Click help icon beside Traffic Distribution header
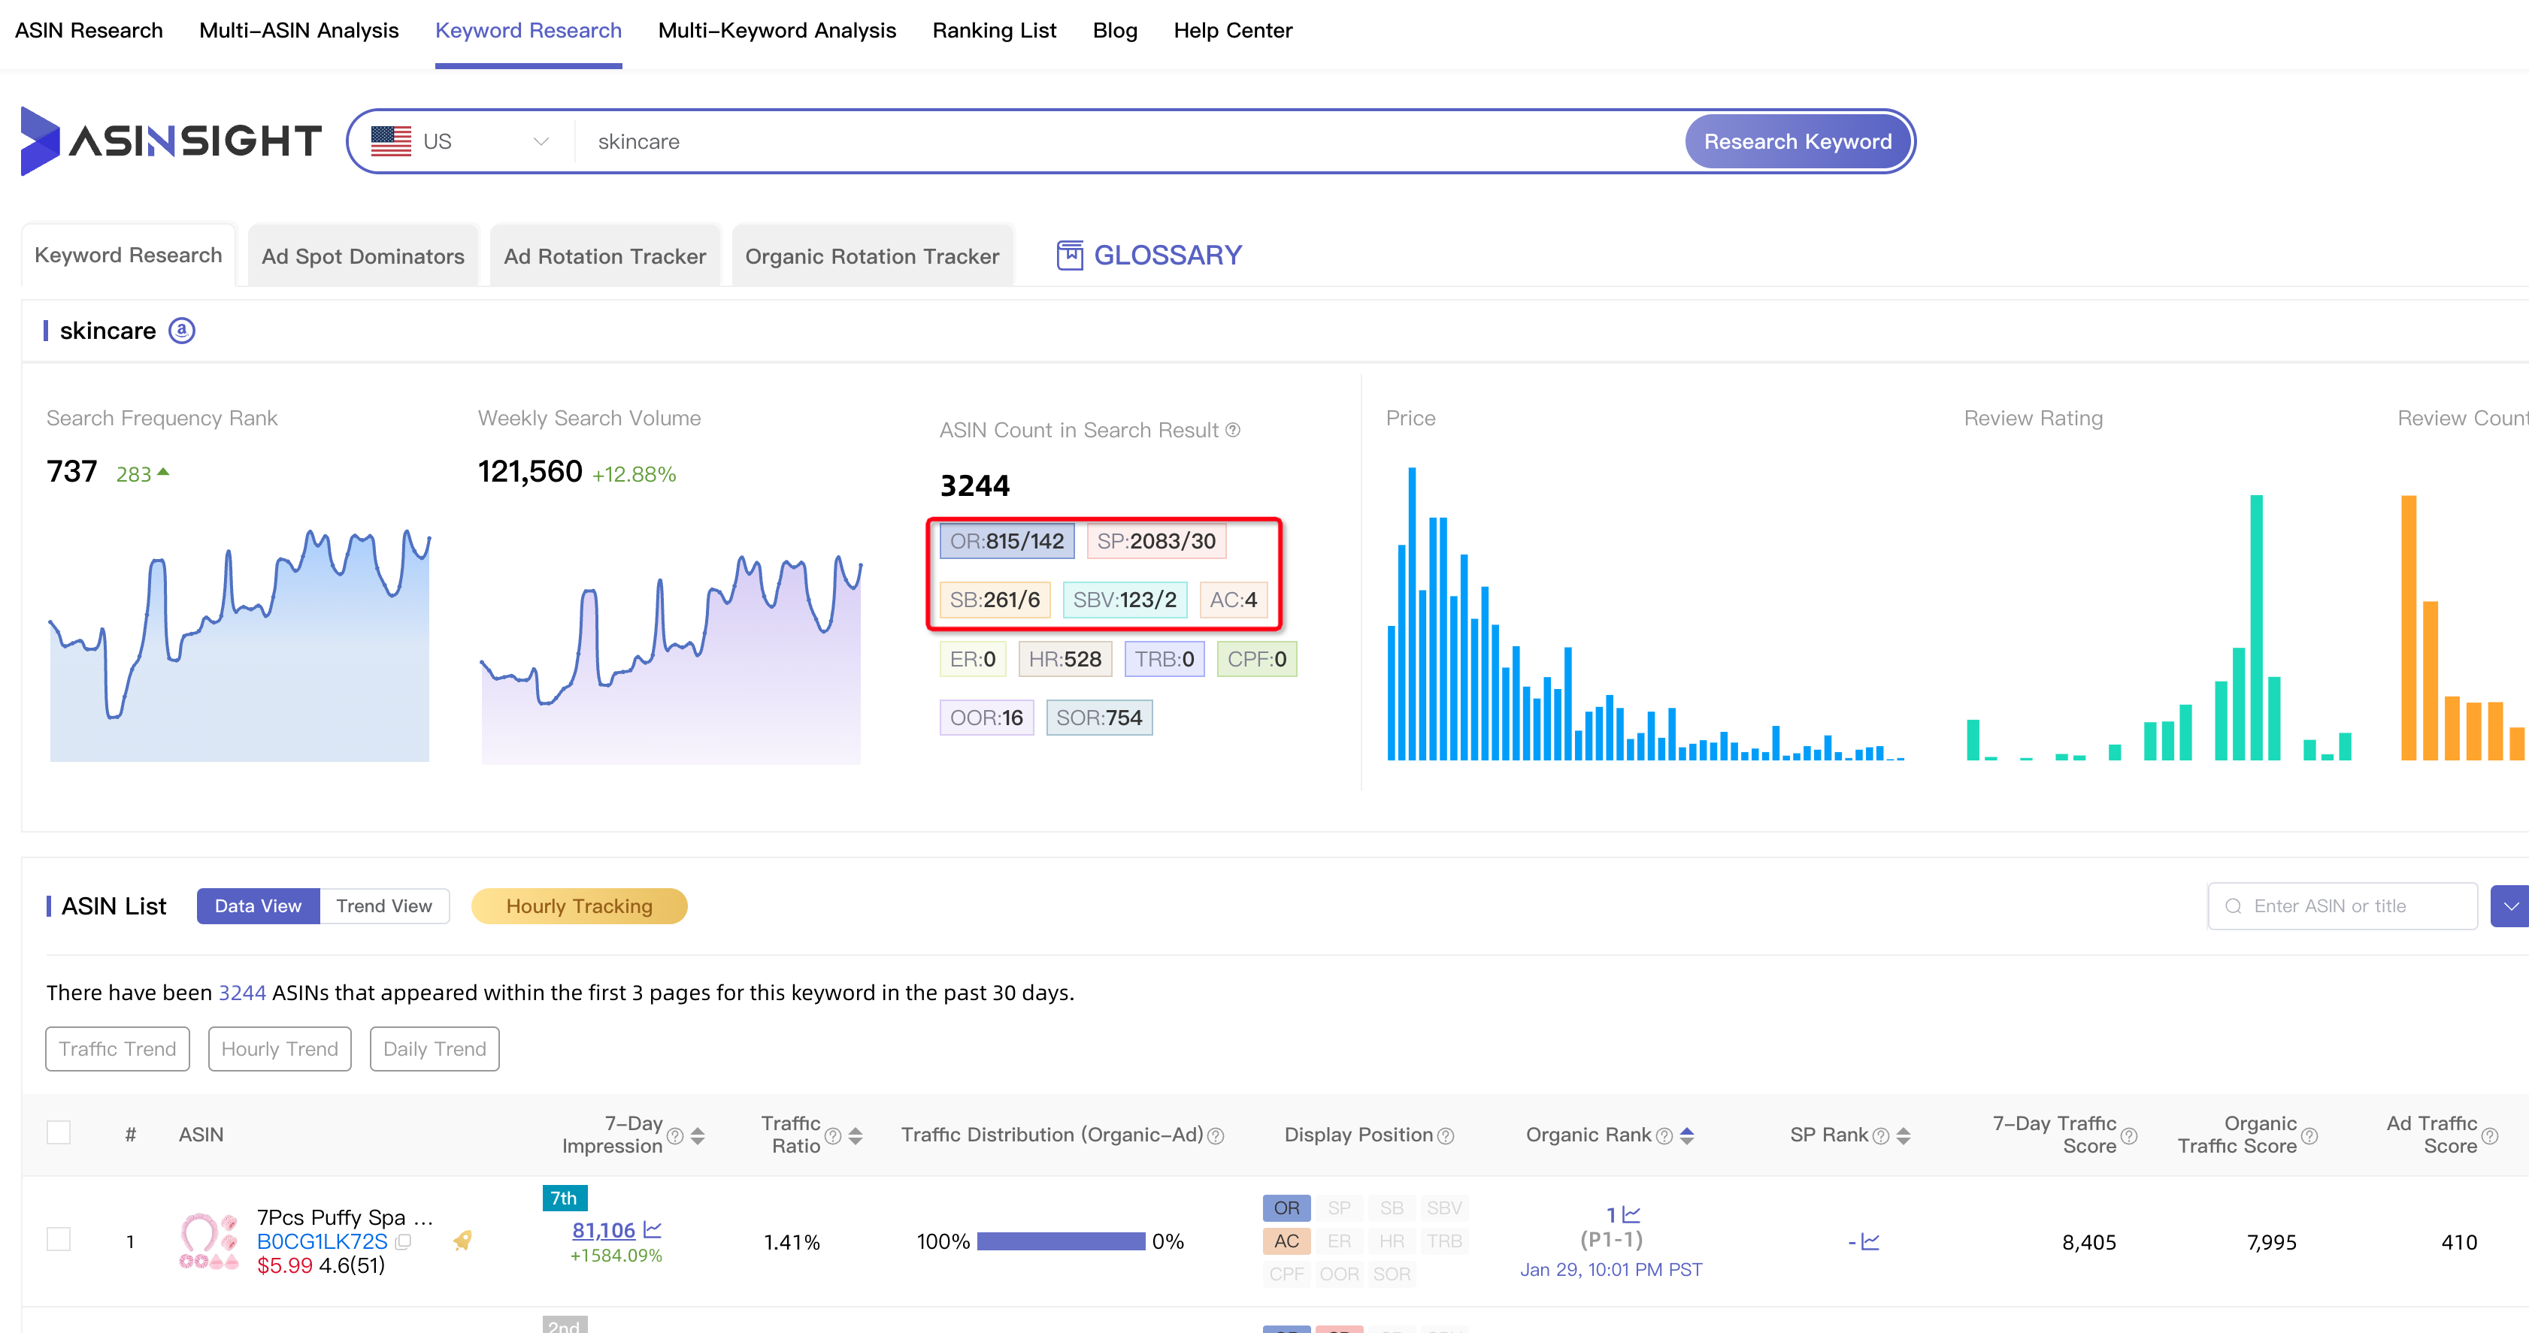2529x1333 pixels. point(1216,1135)
